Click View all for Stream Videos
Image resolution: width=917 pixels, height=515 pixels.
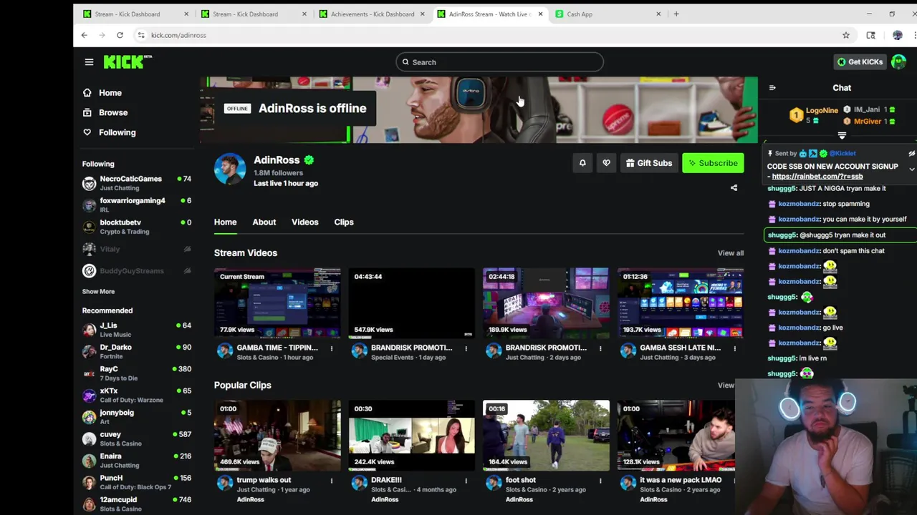click(x=731, y=253)
